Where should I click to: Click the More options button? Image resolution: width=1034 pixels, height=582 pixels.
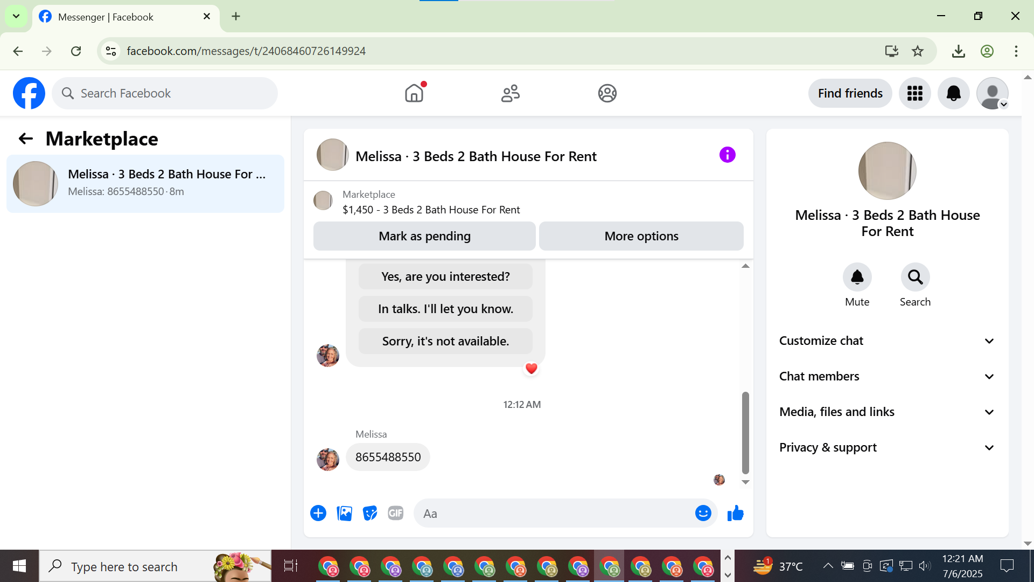(x=641, y=236)
